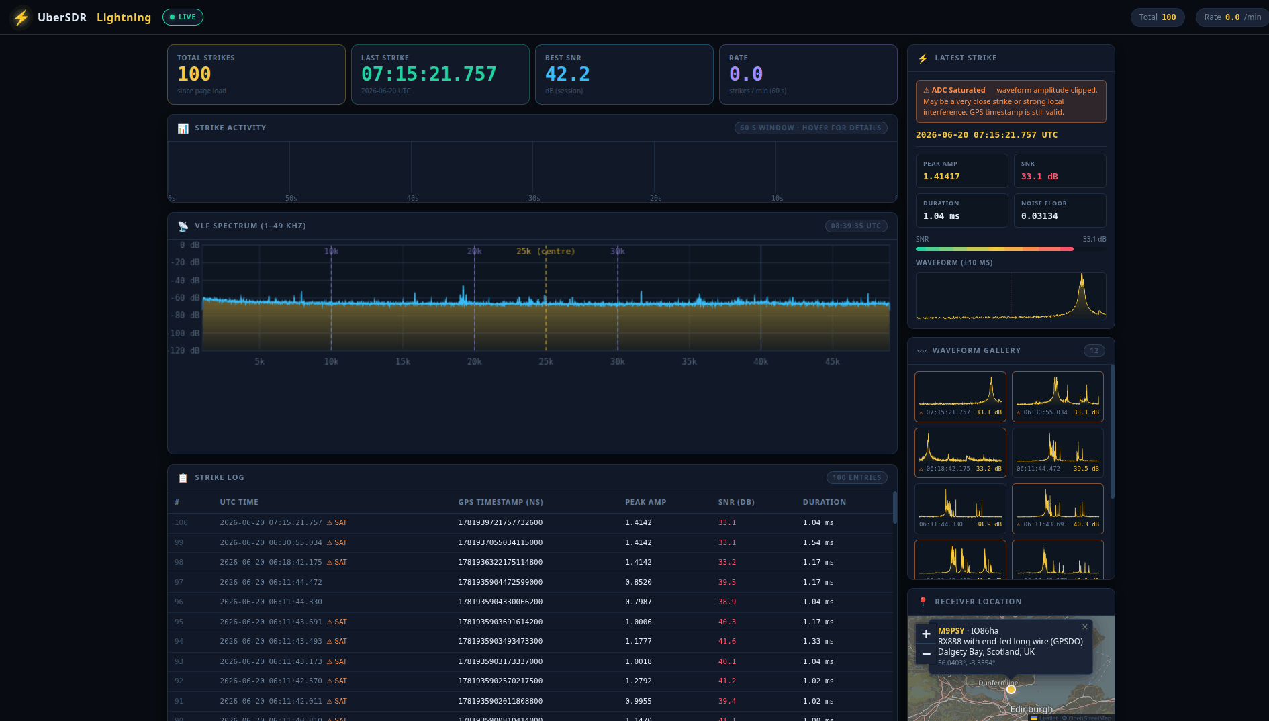Click the LIVE status badge
The width and height of the screenshot is (1269, 721).
click(x=183, y=17)
